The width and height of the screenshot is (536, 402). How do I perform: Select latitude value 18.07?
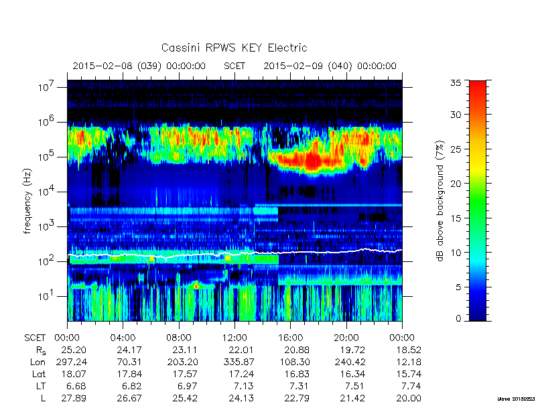[74, 374]
